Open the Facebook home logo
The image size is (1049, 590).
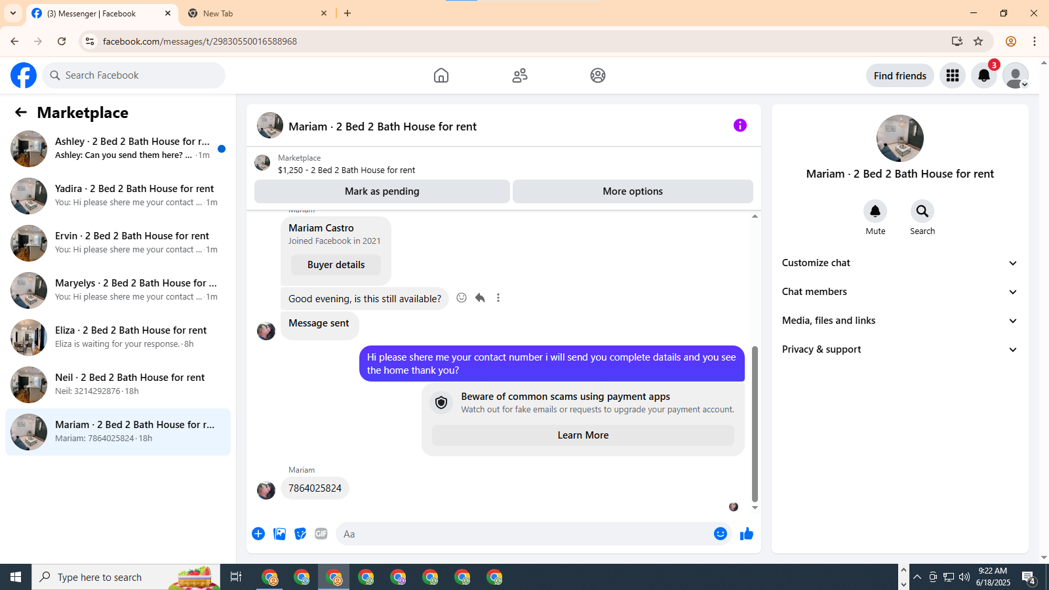24,75
